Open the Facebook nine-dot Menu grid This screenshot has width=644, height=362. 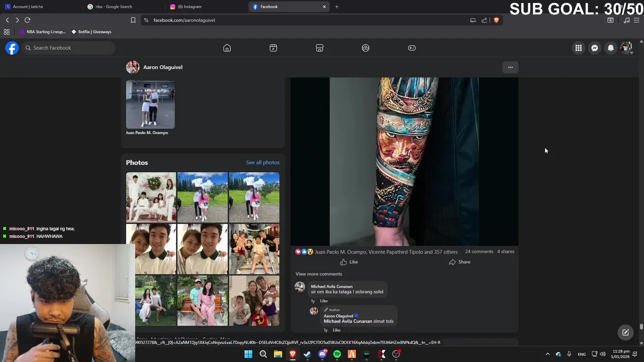tap(579, 48)
